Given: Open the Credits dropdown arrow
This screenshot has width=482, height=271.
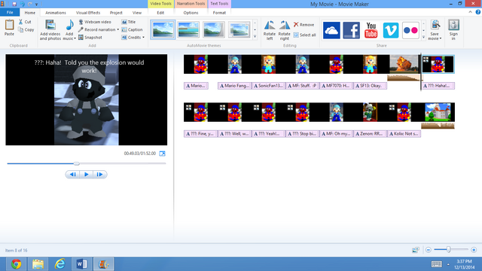Looking at the screenshot, I should pyautogui.click(x=143, y=38).
